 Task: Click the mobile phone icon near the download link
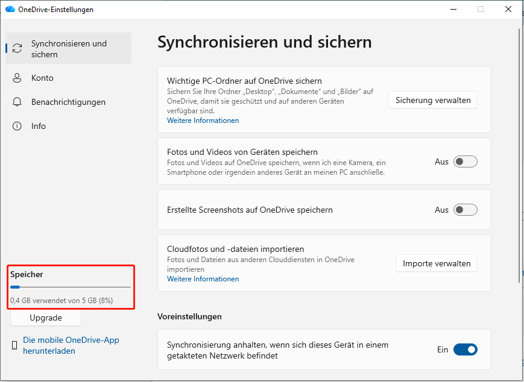pyautogui.click(x=13, y=345)
